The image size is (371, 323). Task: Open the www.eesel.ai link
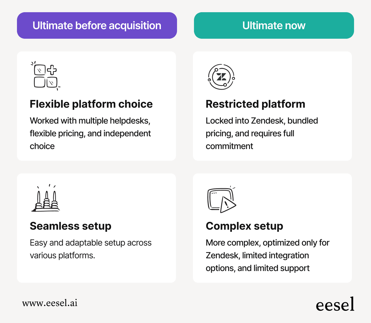(x=50, y=303)
